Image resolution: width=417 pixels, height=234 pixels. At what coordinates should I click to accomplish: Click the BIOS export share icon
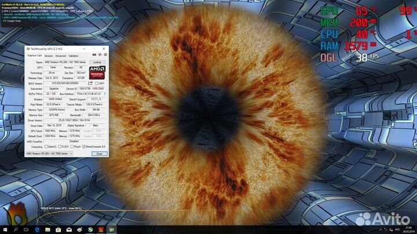click(90, 83)
